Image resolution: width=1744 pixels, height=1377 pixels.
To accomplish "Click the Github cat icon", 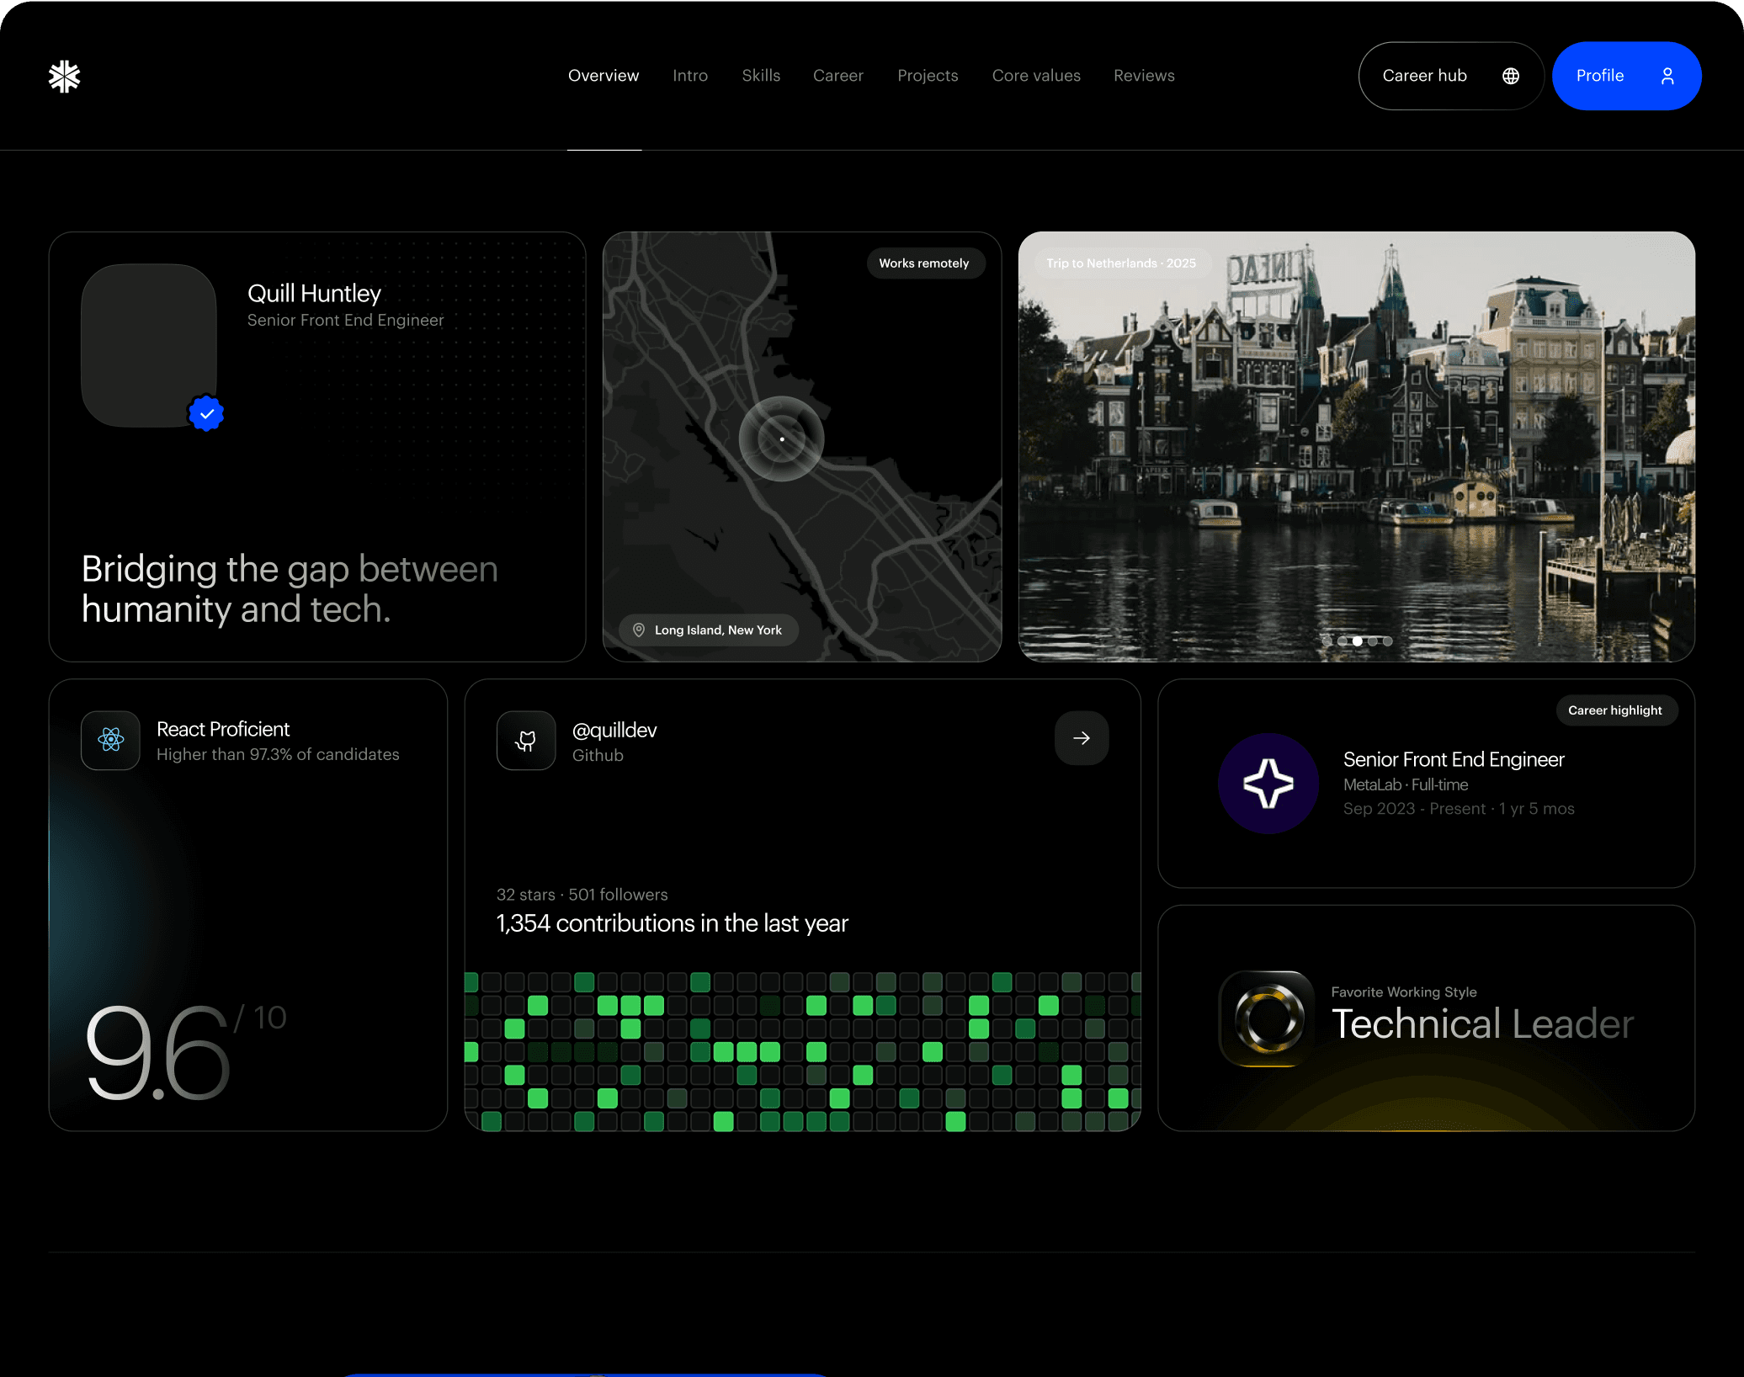I will 526,740.
